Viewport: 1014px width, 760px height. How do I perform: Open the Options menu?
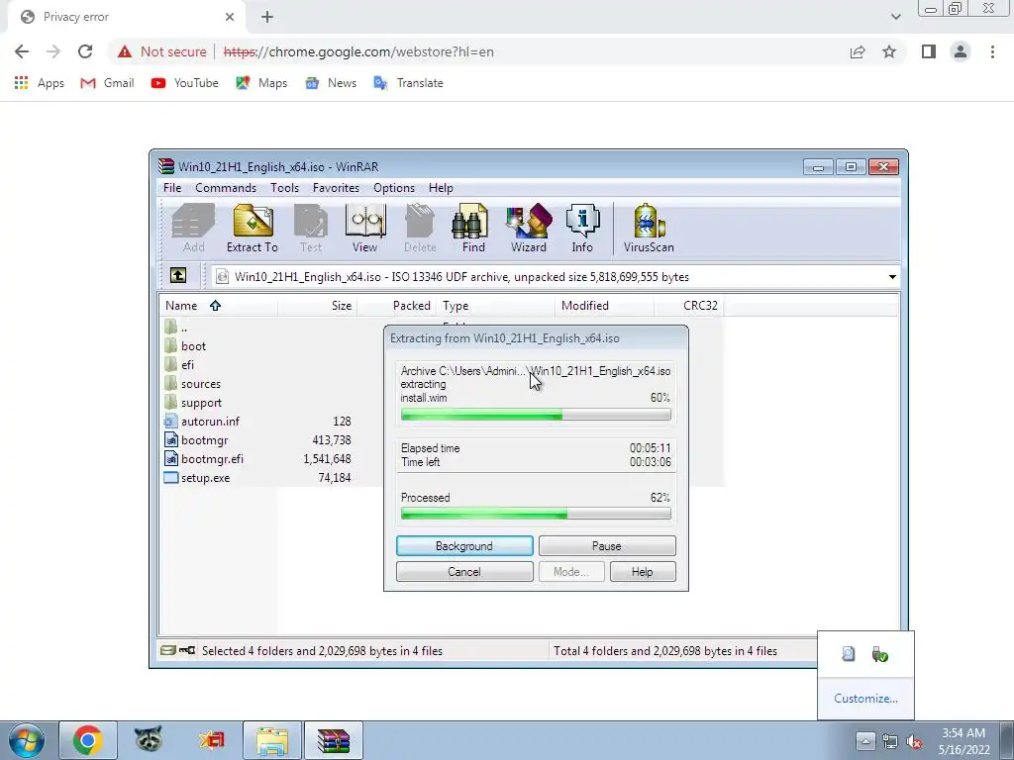394,187
